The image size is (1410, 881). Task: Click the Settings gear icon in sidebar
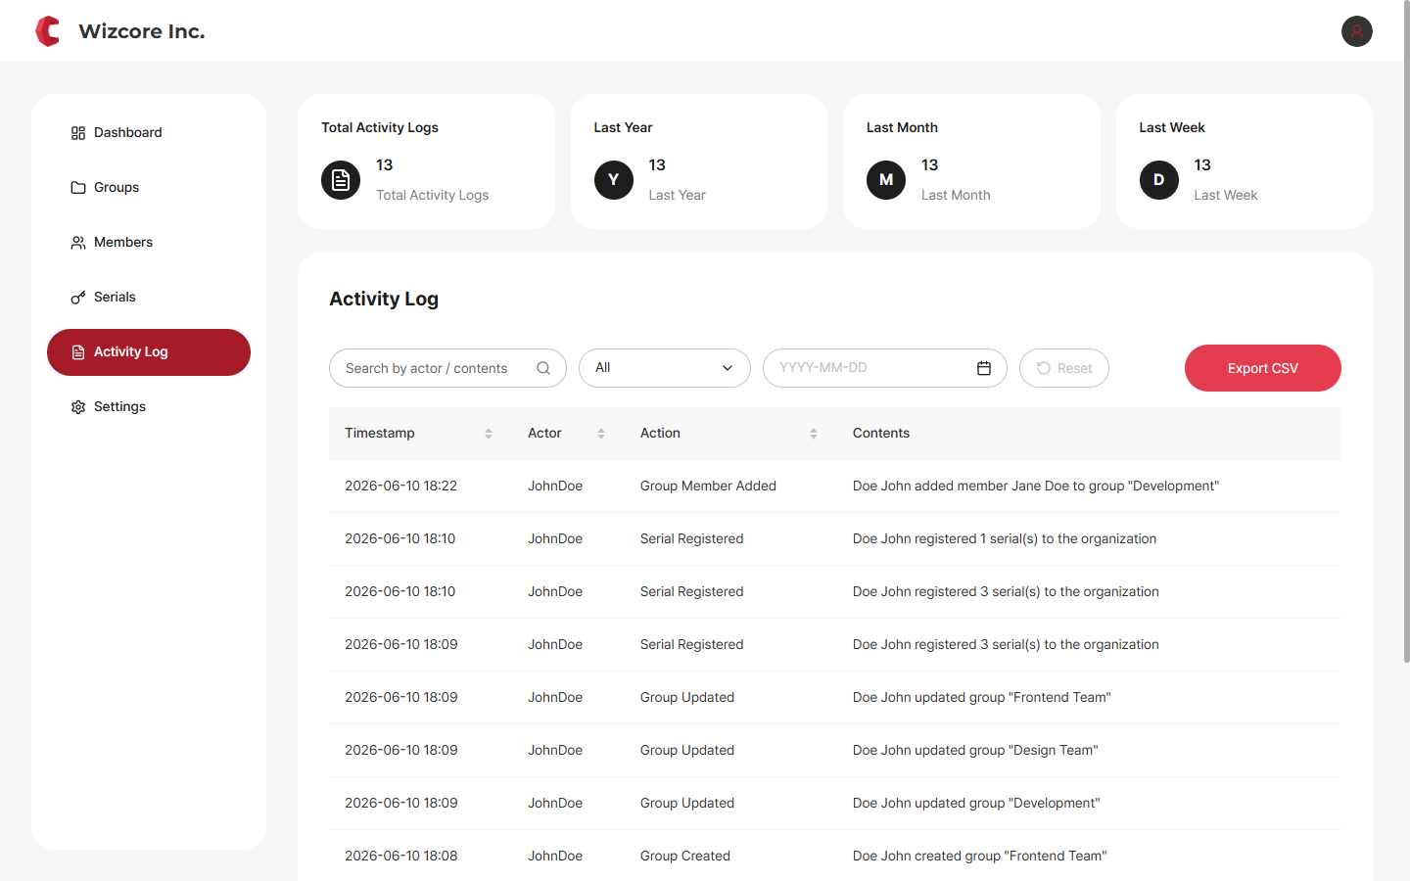click(78, 407)
